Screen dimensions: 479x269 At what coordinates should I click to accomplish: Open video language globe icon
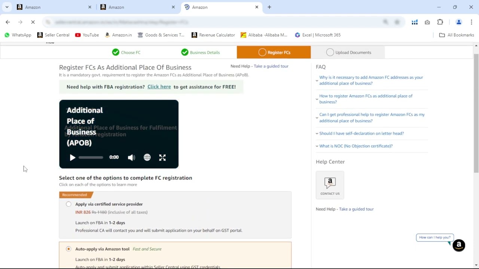coord(147,158)
